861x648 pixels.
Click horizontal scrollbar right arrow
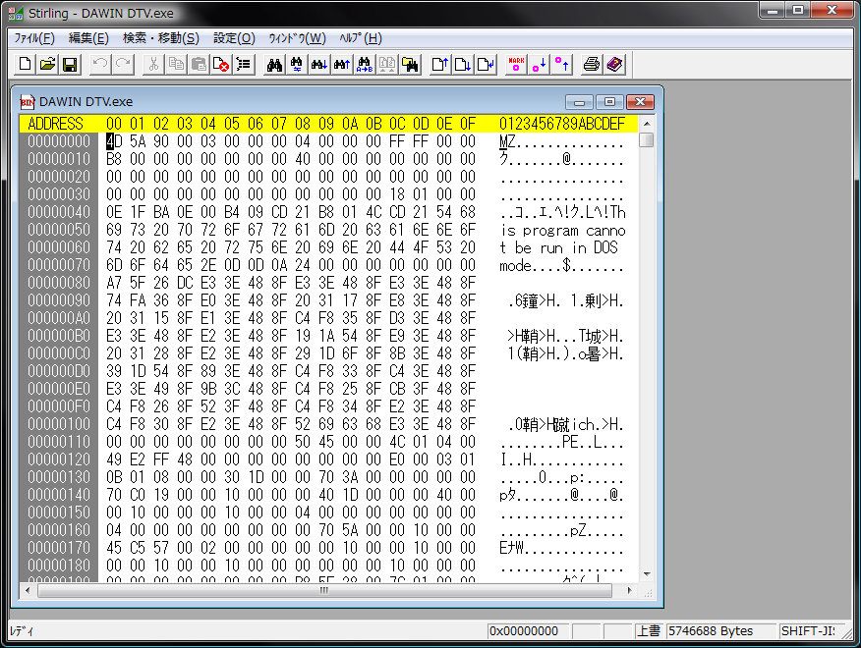point(629,590)
